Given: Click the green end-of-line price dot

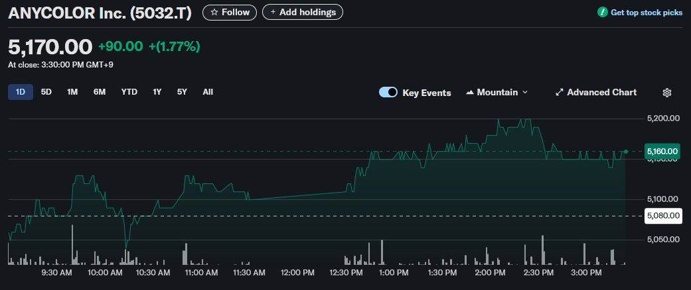Looking at the screenshot, I should coord(626,151).
